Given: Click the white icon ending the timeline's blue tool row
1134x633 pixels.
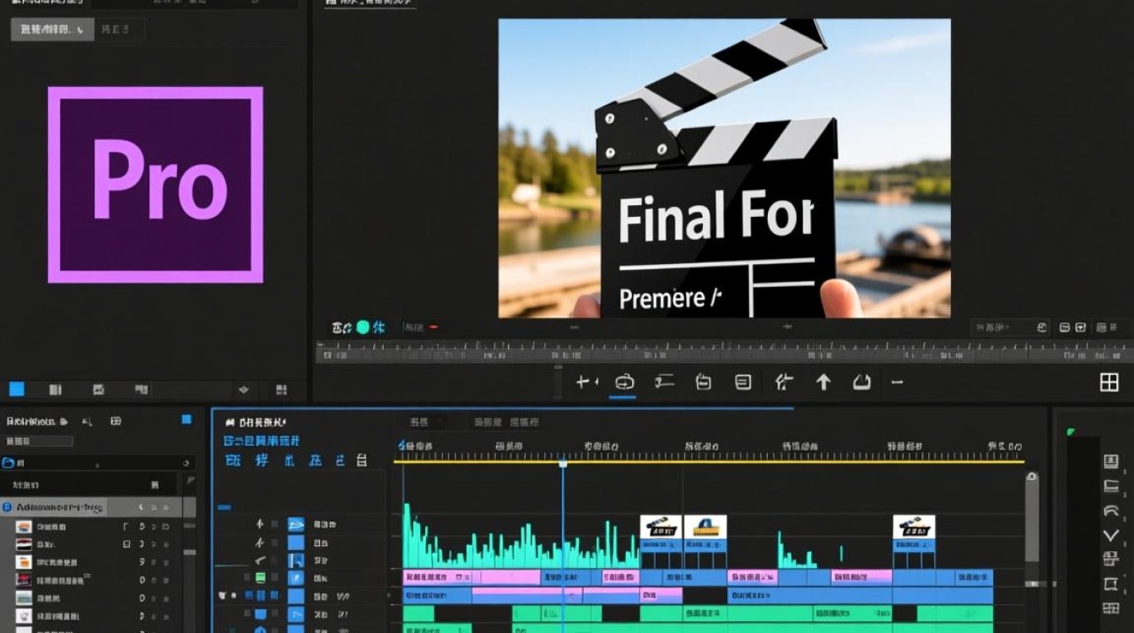Looking at the screenshot, I should coord(362,461).
